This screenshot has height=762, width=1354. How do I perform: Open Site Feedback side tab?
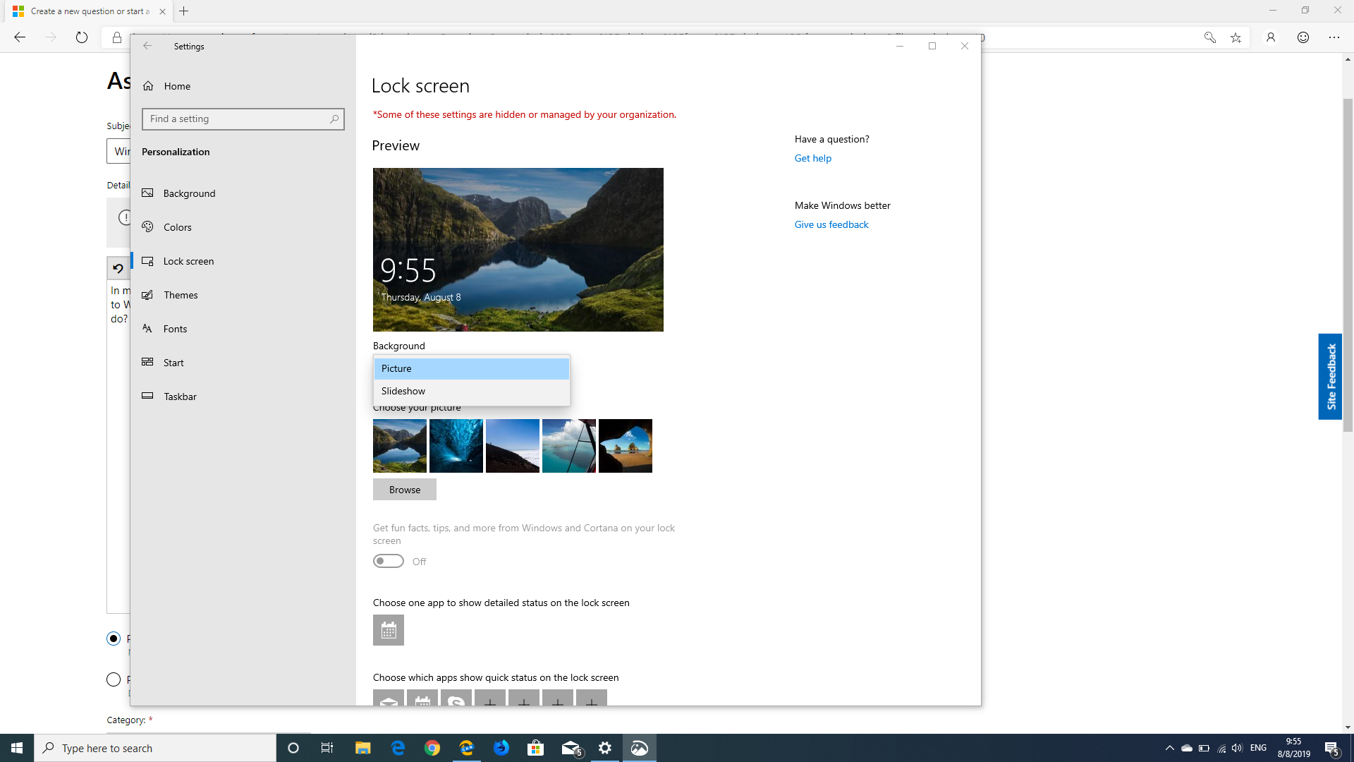(x=1330, y=377)
